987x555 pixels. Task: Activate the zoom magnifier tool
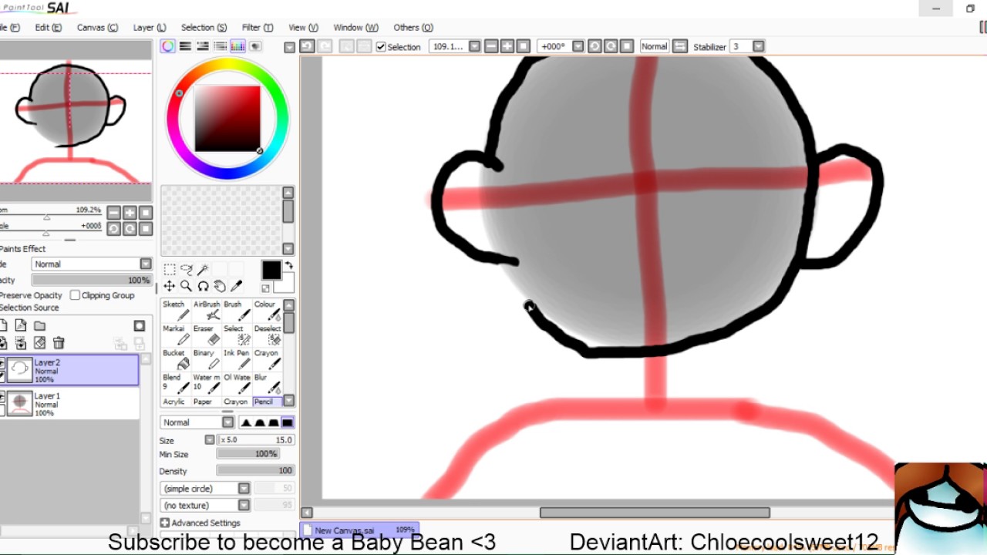pos(186,287)
